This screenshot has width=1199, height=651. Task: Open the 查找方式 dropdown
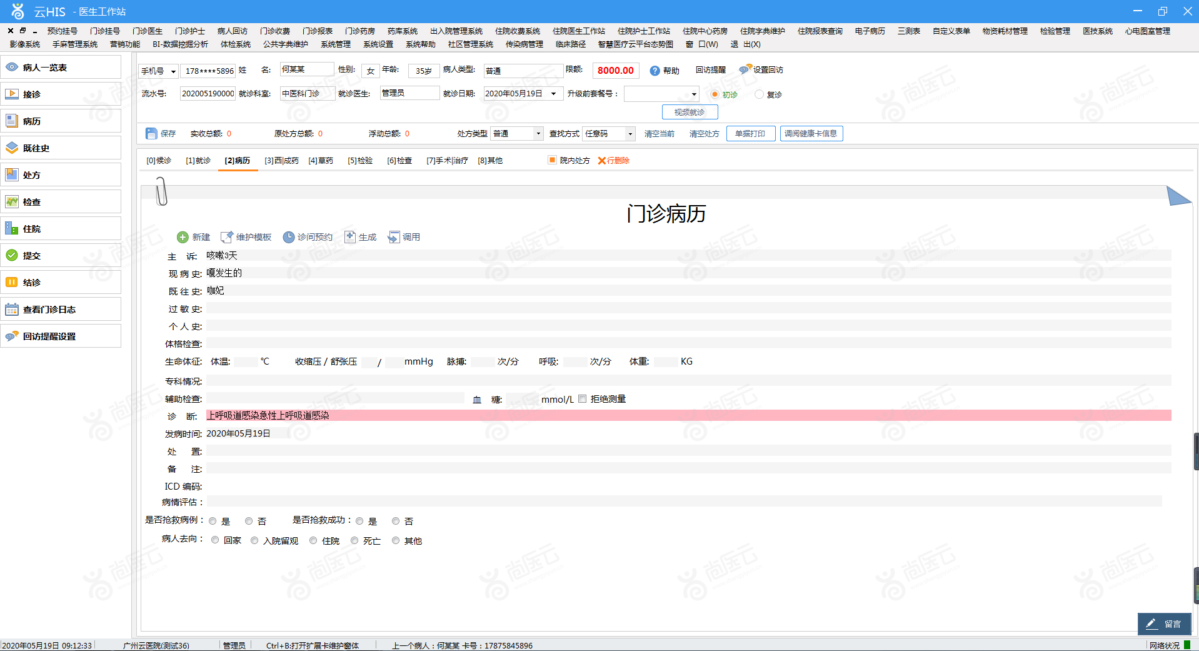pos(631,133)
